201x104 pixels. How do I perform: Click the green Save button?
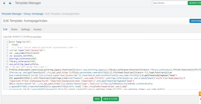click(x=97, y=99)
